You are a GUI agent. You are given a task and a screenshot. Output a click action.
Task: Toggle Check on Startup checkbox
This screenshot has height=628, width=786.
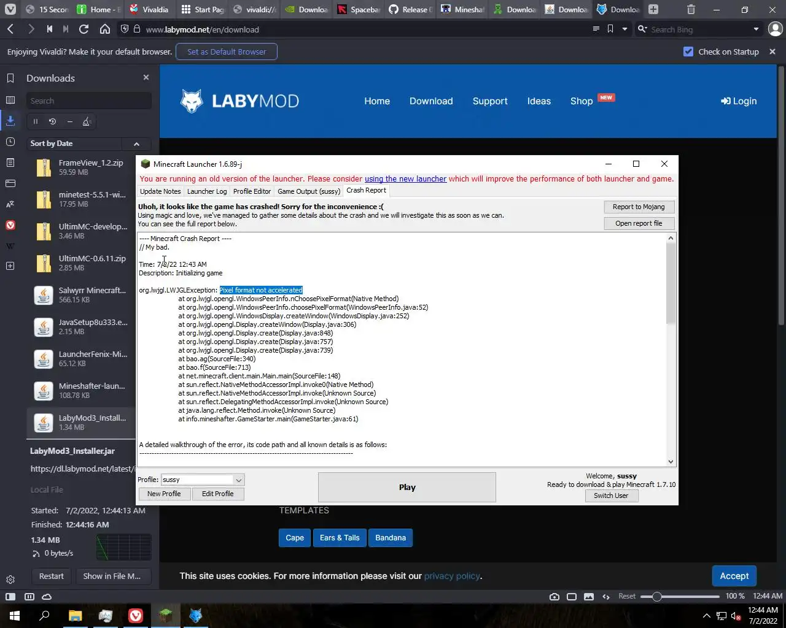[x=688, y=52]
